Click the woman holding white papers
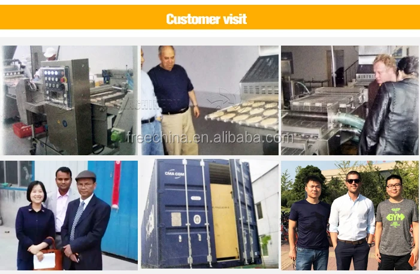Viewport: 420px width, 274px height. [35, 226]
